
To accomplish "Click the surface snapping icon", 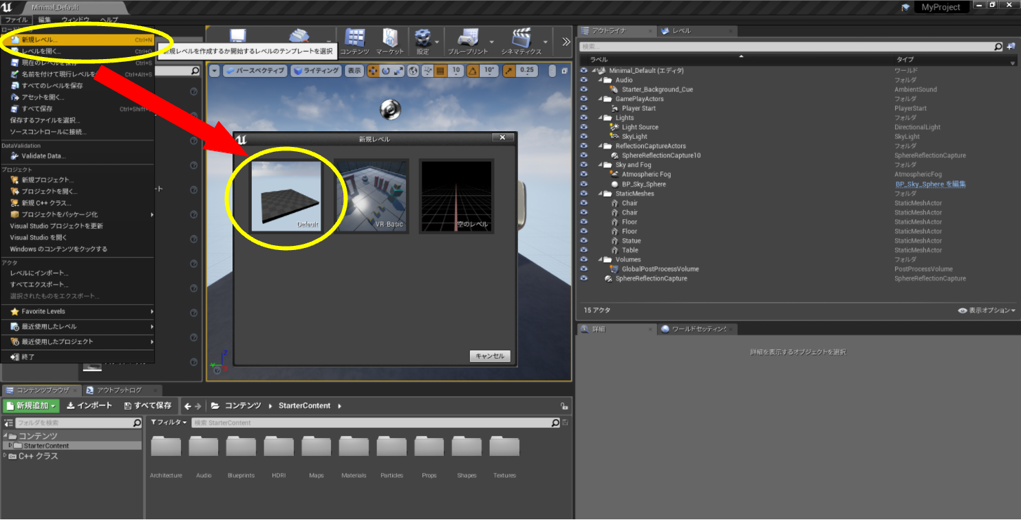I will [x=427, y=71].
